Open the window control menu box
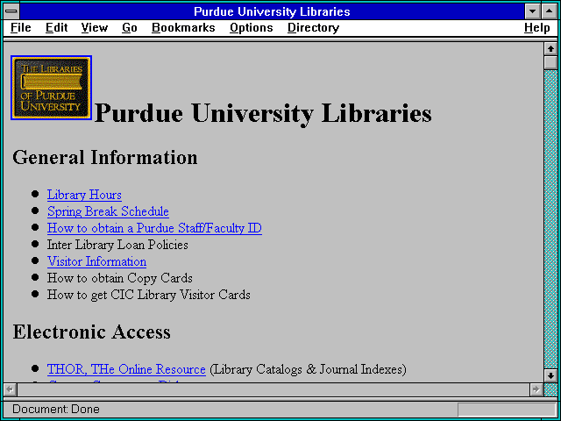 (11, 11)
